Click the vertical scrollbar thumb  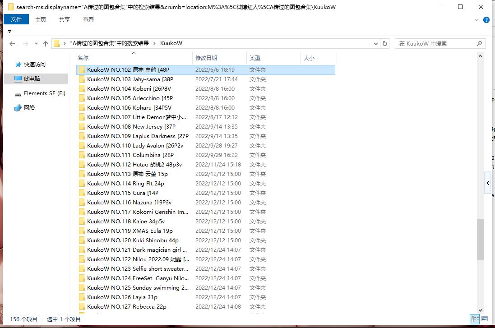click(x=480, y=239)
